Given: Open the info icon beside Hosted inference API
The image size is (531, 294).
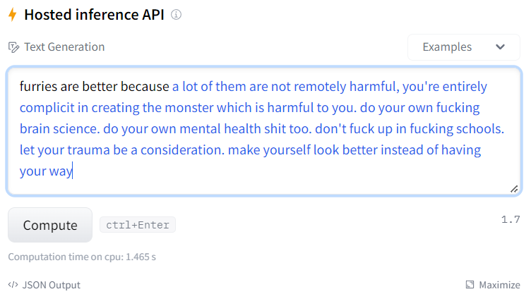Looking at the screenshot, I should [176, 15].
